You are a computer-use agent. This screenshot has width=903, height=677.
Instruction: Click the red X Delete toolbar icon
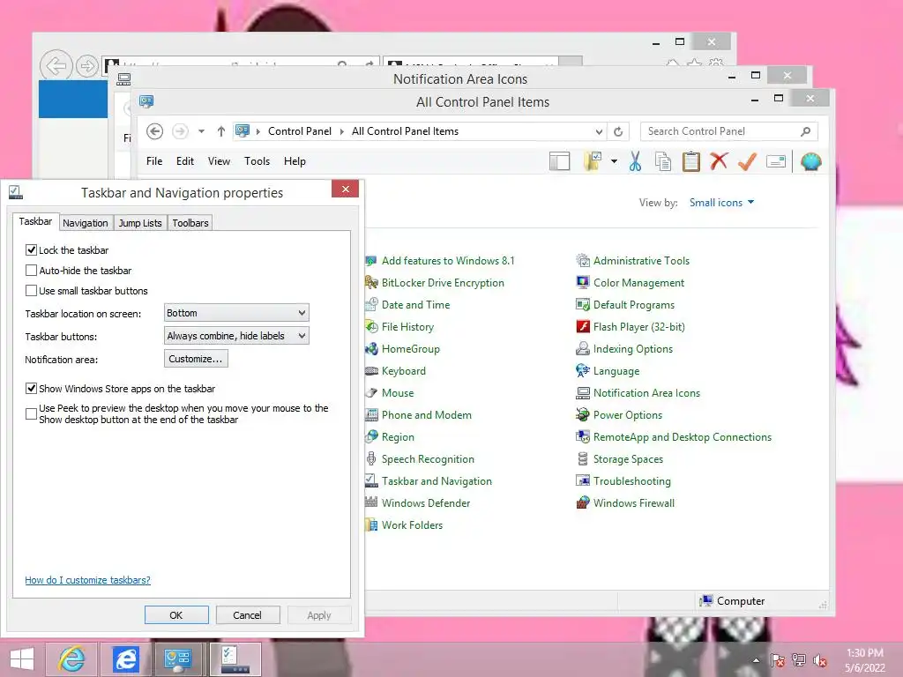pyautogui.click(x=719, y=161)
